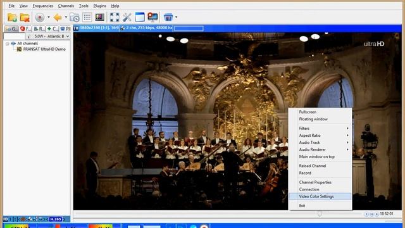Open Video Color Settings
This screenshot has width=405, height=228.
point(320,196)
